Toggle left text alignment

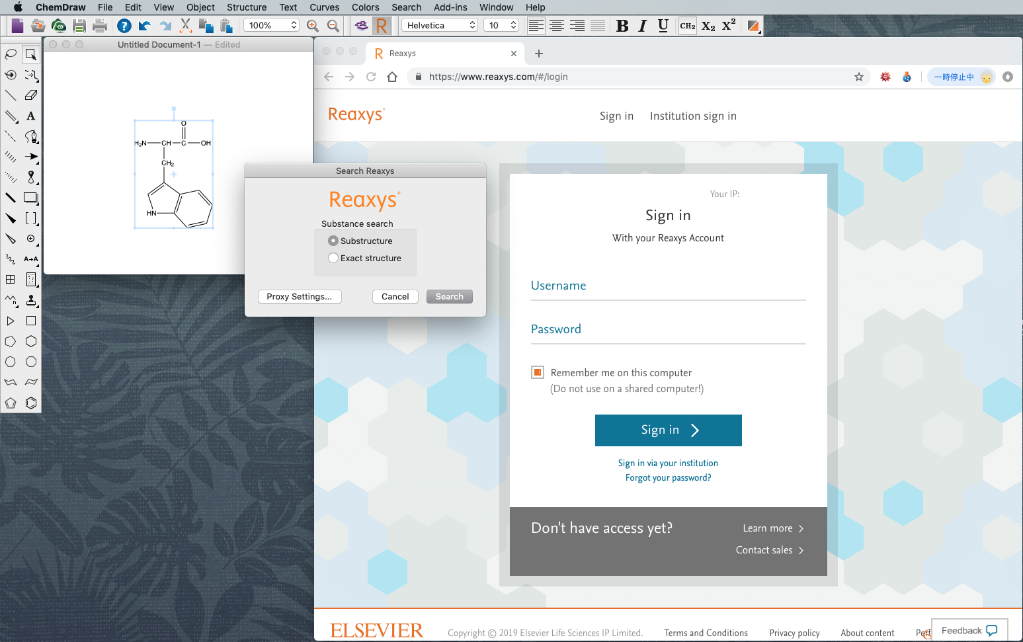tap(536, 26)
